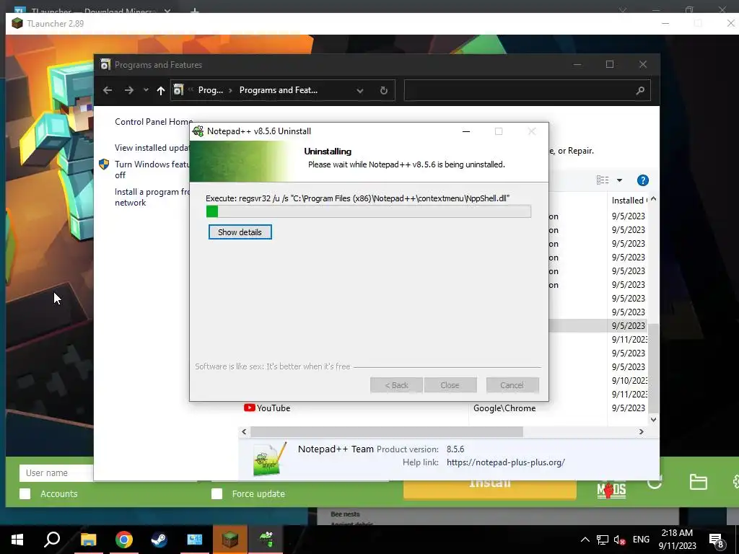
Task: Click scroll-left arrow of programs list
Action: 244,431
